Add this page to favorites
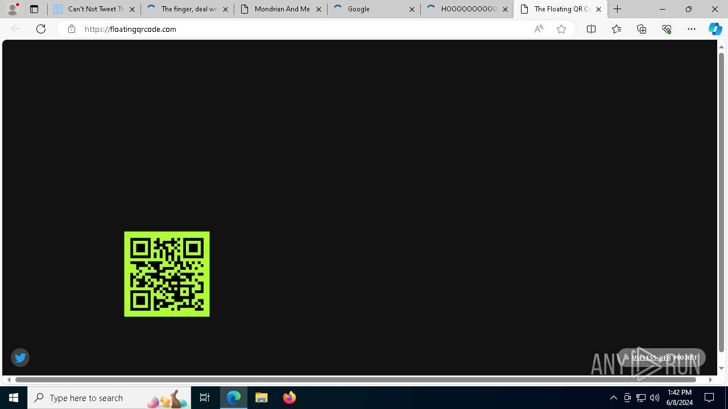Viewport: 728px width, 409px height. point(561,29)
